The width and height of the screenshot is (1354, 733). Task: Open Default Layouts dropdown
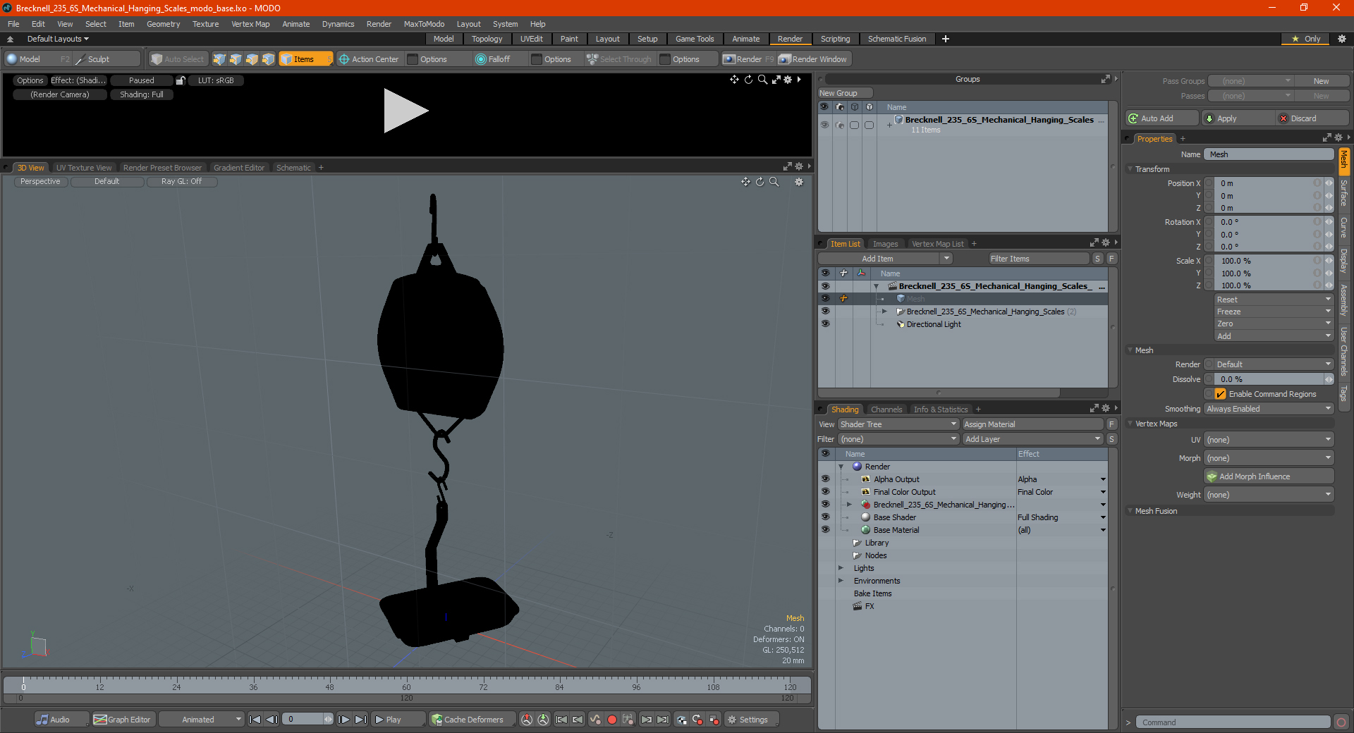tap(58, 39)
